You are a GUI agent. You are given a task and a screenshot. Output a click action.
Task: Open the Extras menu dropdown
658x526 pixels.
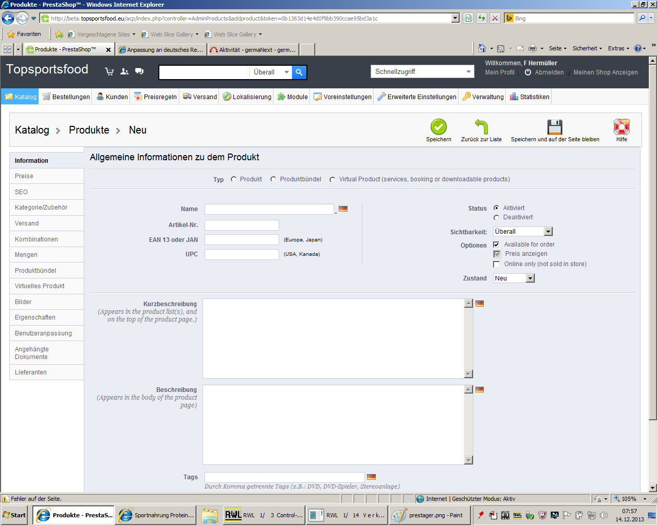coord(618,48)
